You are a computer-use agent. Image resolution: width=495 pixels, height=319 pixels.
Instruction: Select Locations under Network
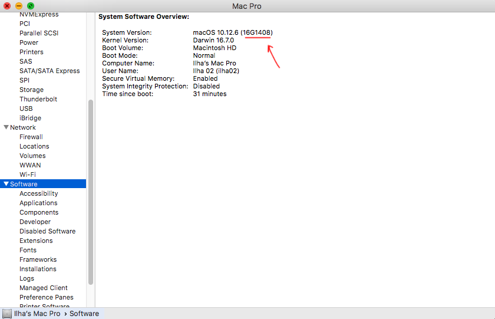(x=34, y=147)
